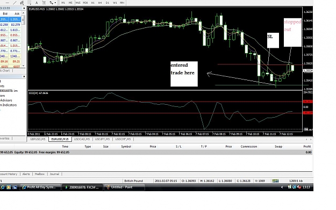This screenshot has width=336, height=210.
Task: Switch chart to M1 timeframe
Action: (63, 3)
